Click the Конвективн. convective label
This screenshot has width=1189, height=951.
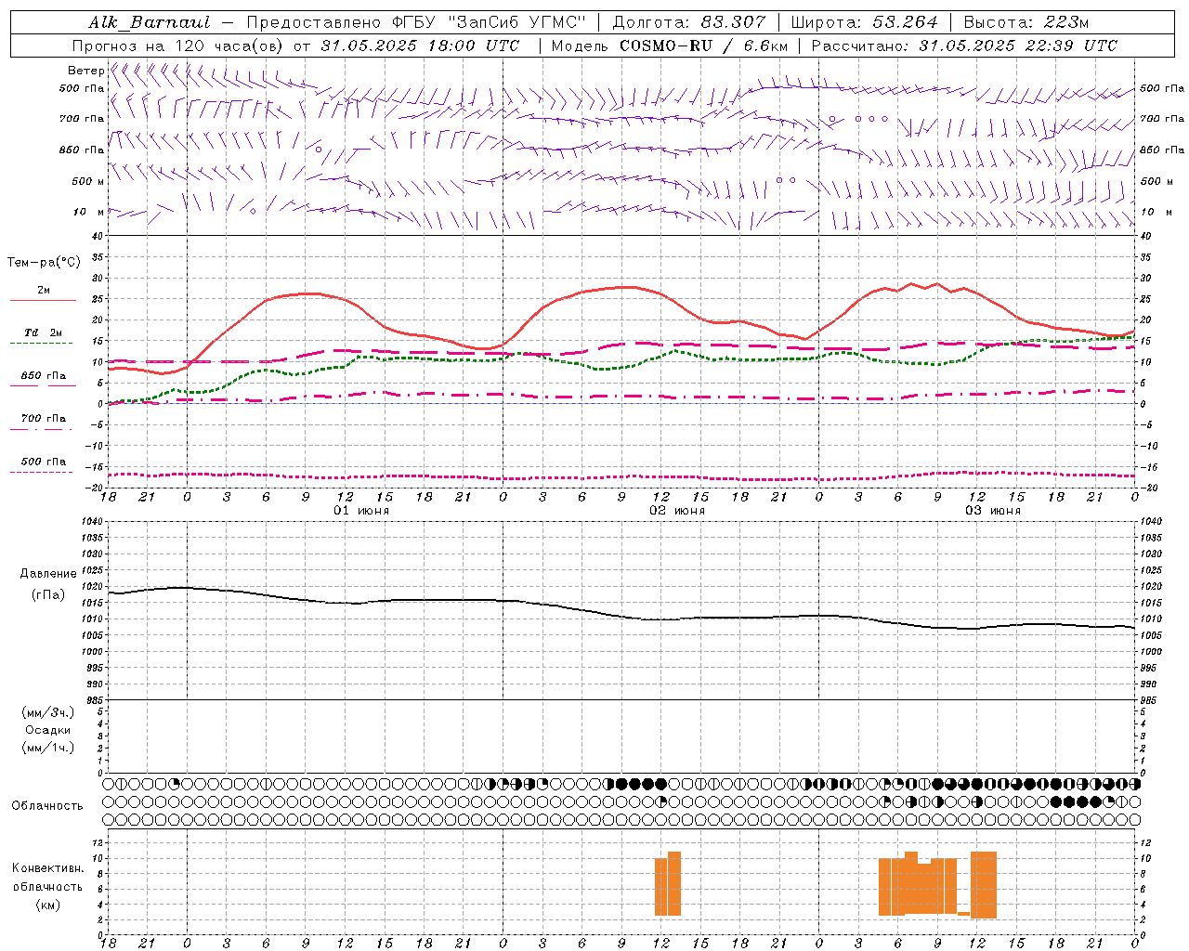(x=47, y=868)
